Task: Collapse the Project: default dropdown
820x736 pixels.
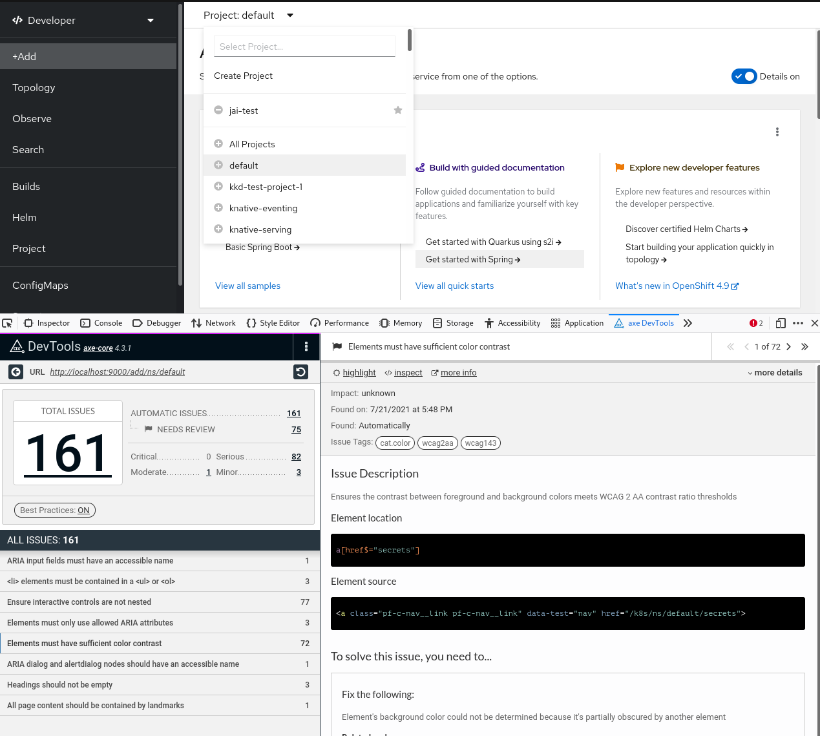Action: coord(249,15)
